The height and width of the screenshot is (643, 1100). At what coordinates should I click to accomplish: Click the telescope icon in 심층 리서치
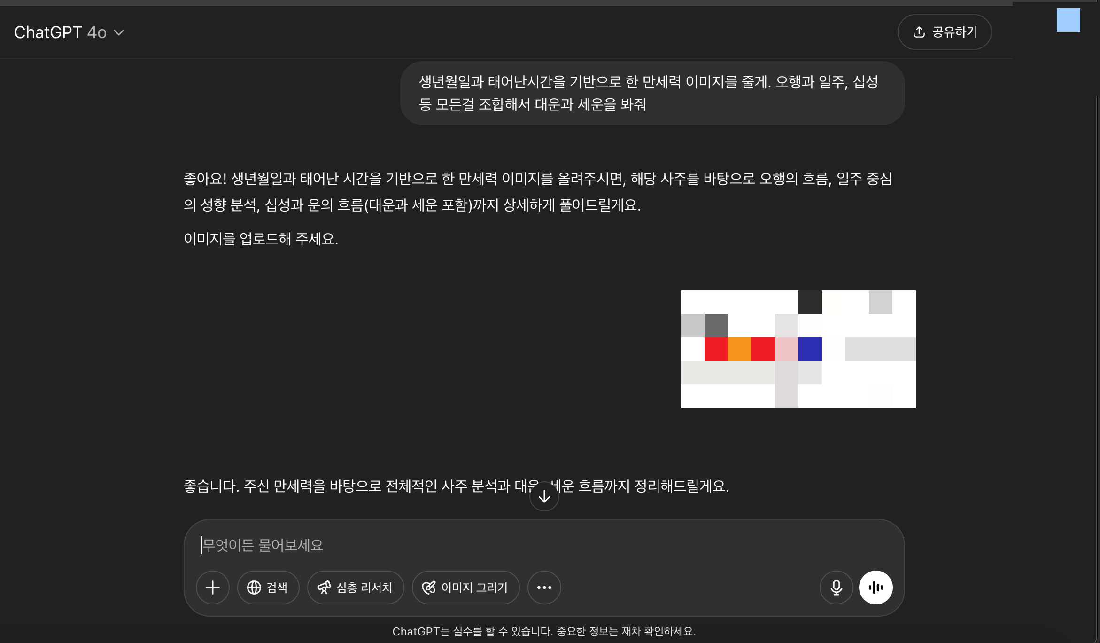tap(324, 588)
